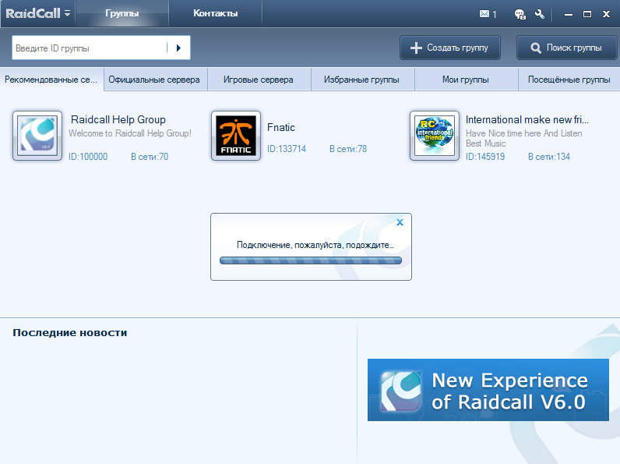The height and width of the screenshot is (464, 620).
Task: Click the Подключение, пожалуйста, подождите message
Action: 315,245
